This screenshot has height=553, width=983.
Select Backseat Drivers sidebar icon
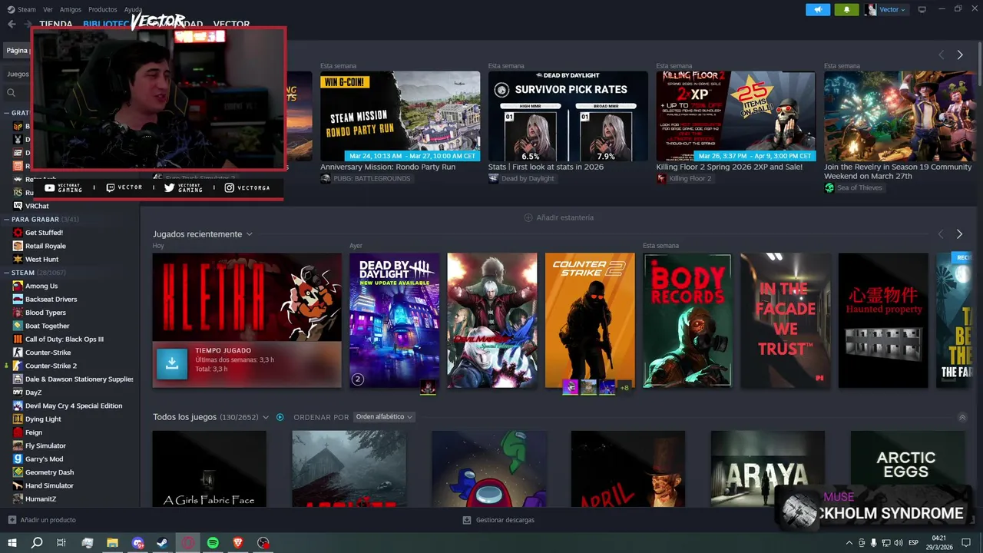18,300
